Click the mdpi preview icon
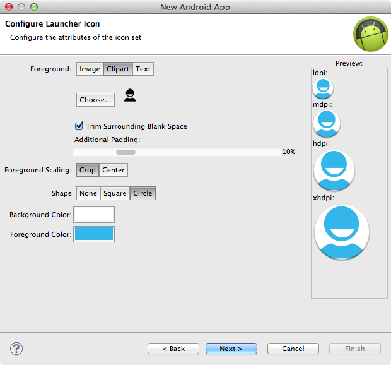 [x=326, y=123]
